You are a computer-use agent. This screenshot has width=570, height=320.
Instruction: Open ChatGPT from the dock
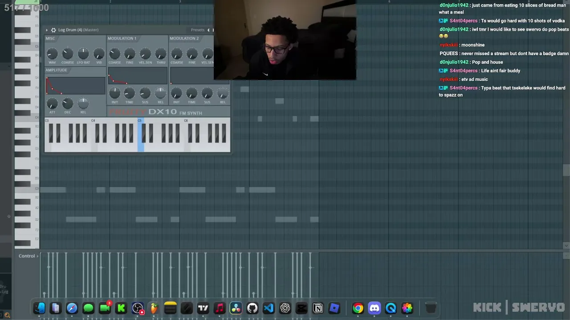[285, 308]
